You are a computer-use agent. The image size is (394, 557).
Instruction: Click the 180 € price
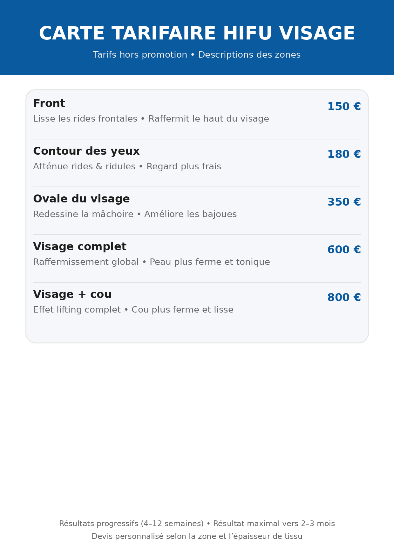(x=344, y=154)
